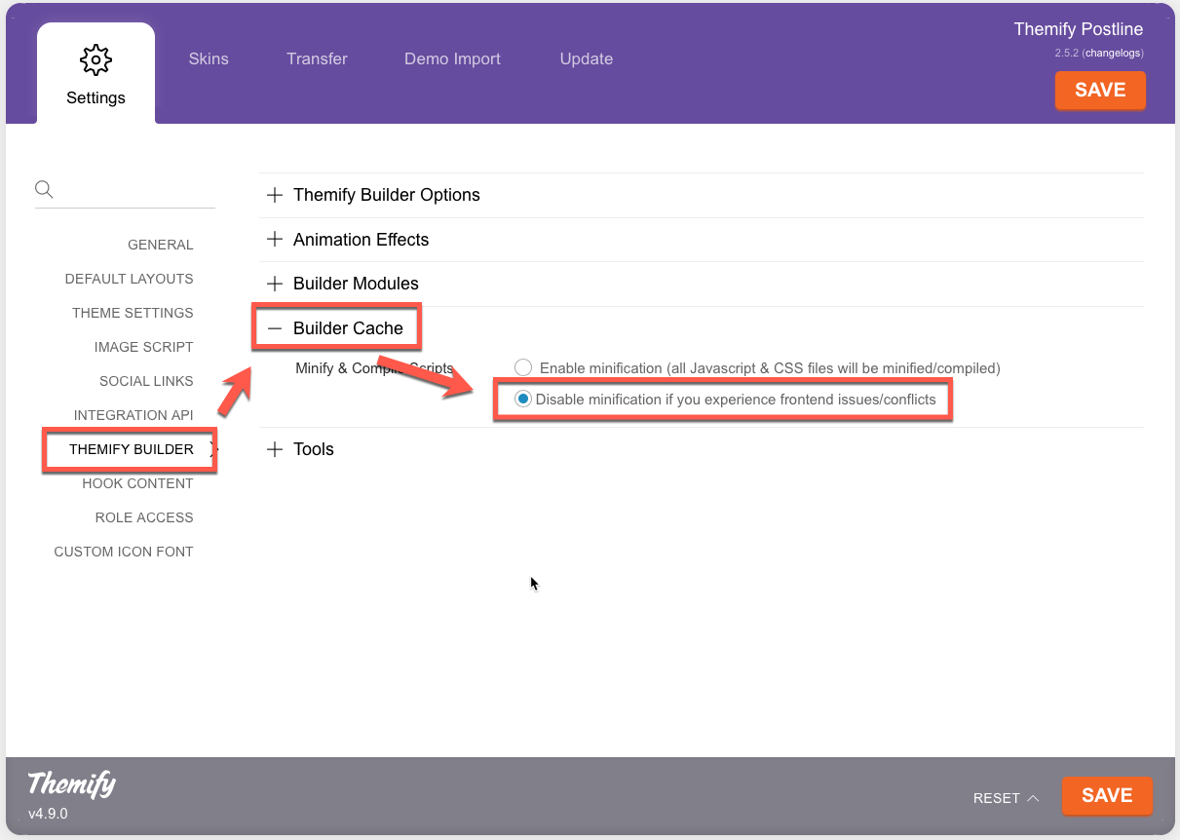Switch to the Skins tab
This screenshot has height=840, width=1180.
[209, 58]
